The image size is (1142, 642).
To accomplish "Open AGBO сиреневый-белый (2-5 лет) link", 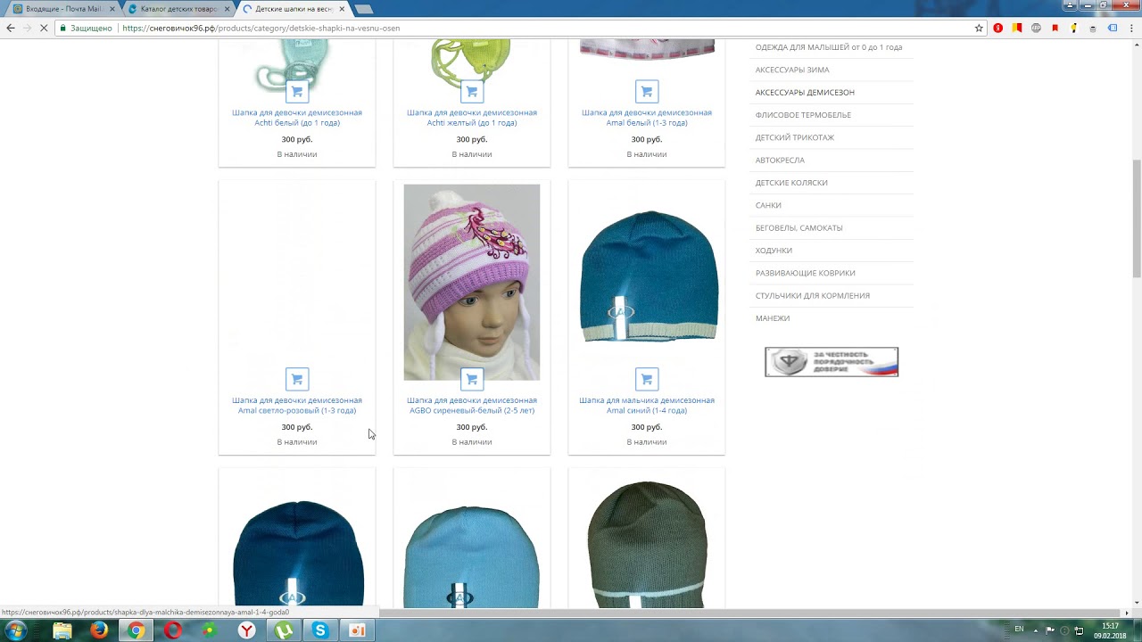I will tap(472, 406).
